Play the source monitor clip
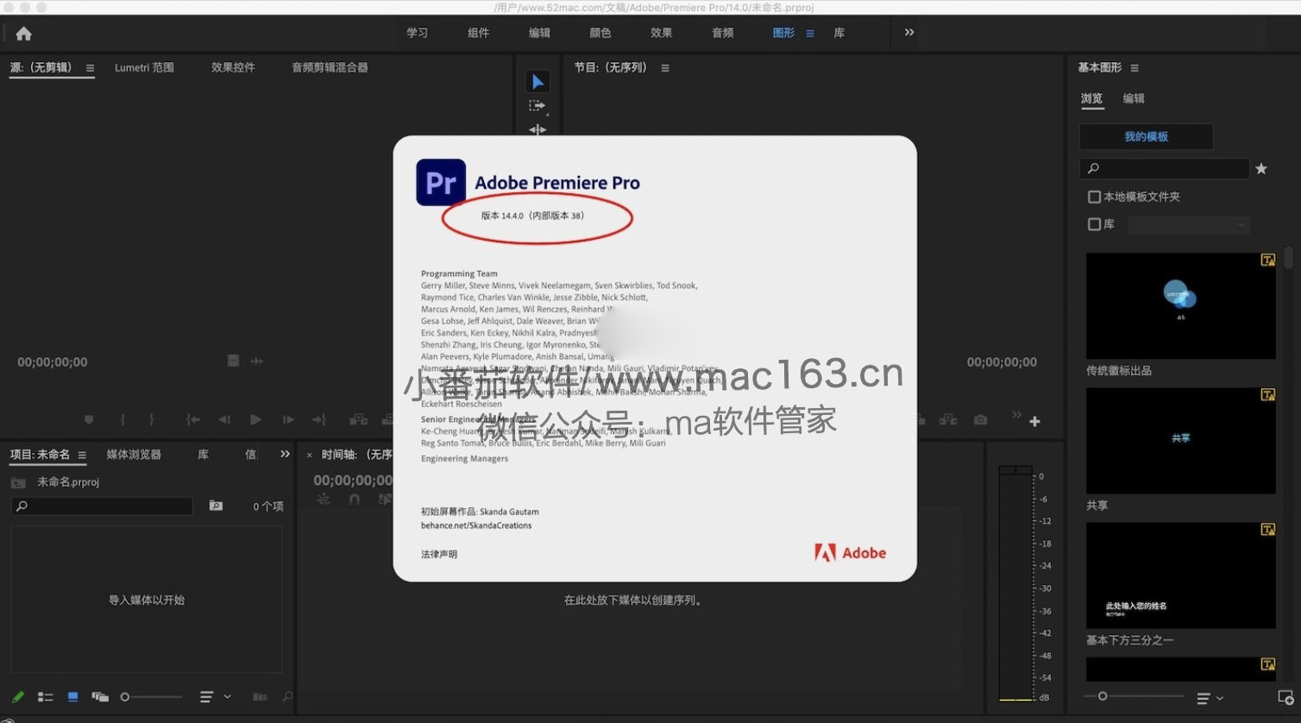Viewport: 1301px width, 723px height. click(255, 419)
